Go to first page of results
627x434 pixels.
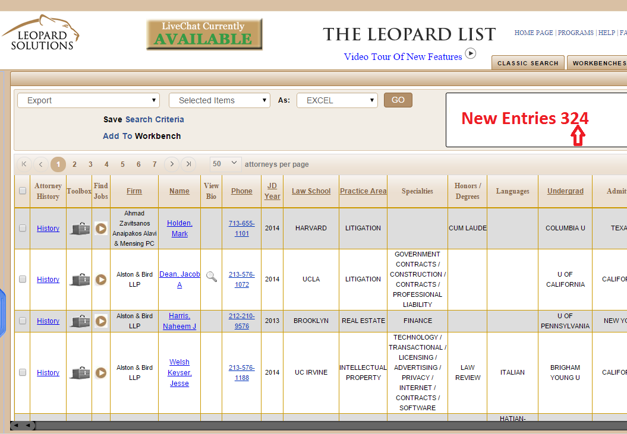[24, 164]
